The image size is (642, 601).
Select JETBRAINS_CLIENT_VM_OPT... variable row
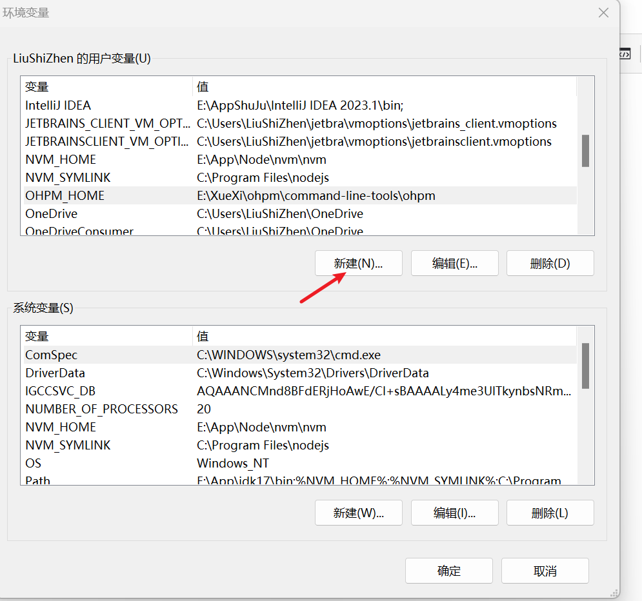click(x=299, y=124)
